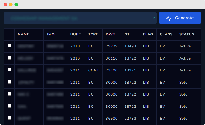
Task: Sort by the STATUS column header
Action: click(x=187, y=34)
